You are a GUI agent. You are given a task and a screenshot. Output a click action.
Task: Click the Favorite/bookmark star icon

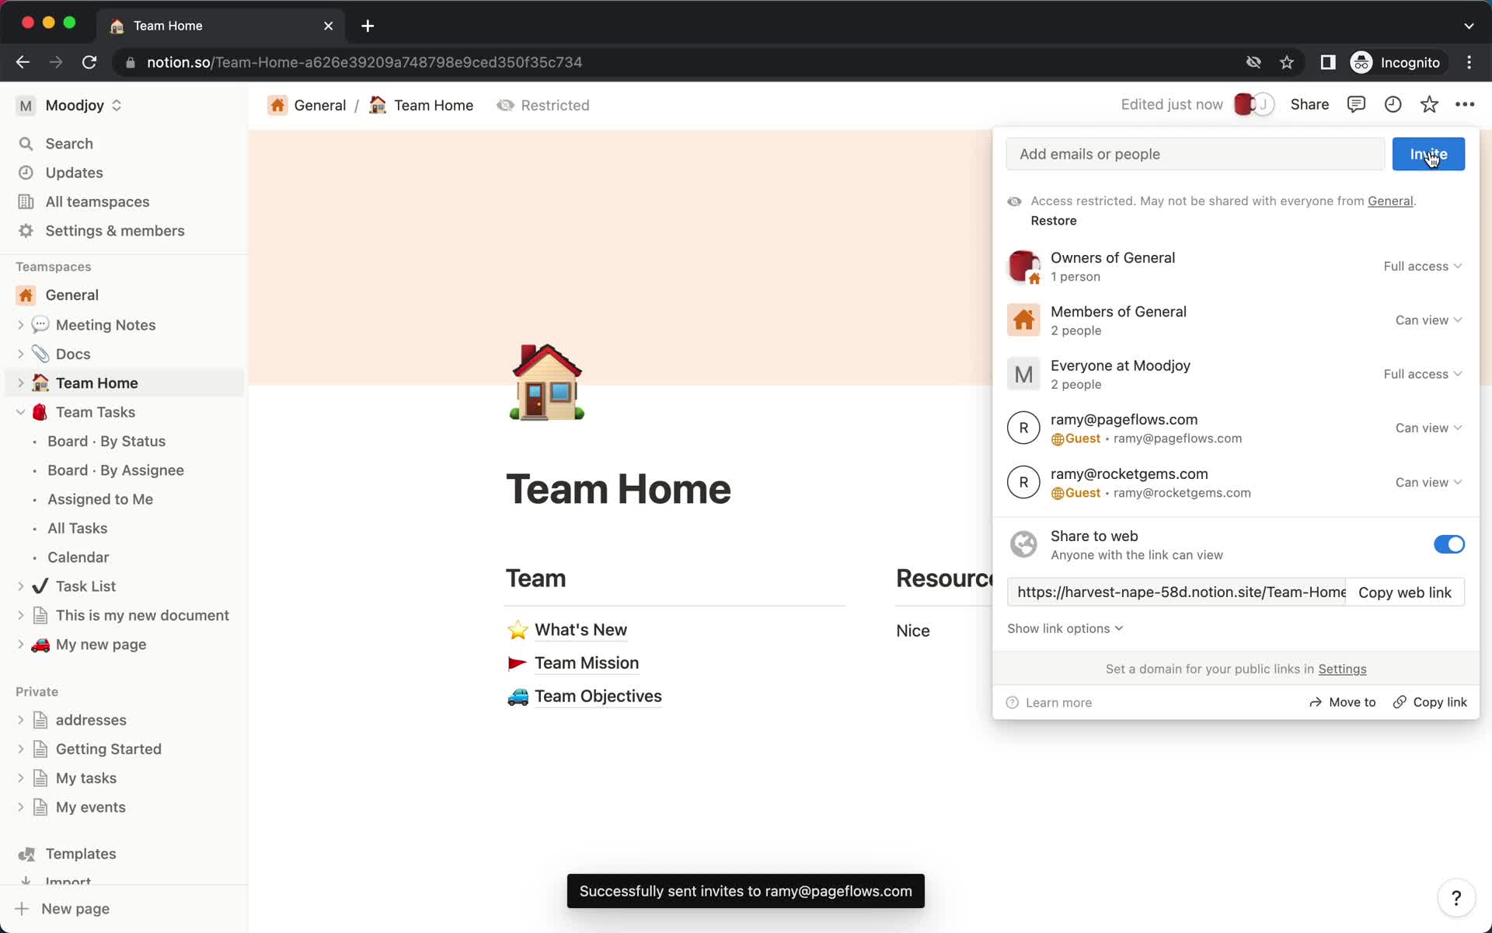1430,104
